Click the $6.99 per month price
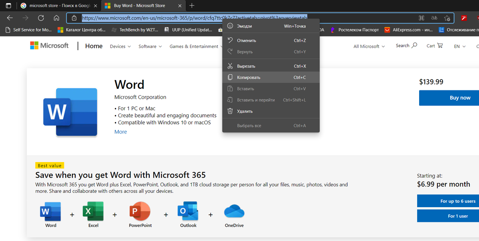This screenshot has width=479, height=241. point(443,184)
